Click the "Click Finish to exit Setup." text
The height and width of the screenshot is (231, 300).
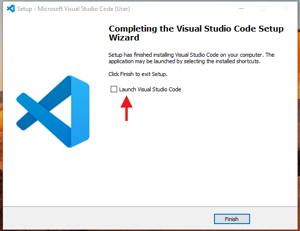[x=138, y=74]
